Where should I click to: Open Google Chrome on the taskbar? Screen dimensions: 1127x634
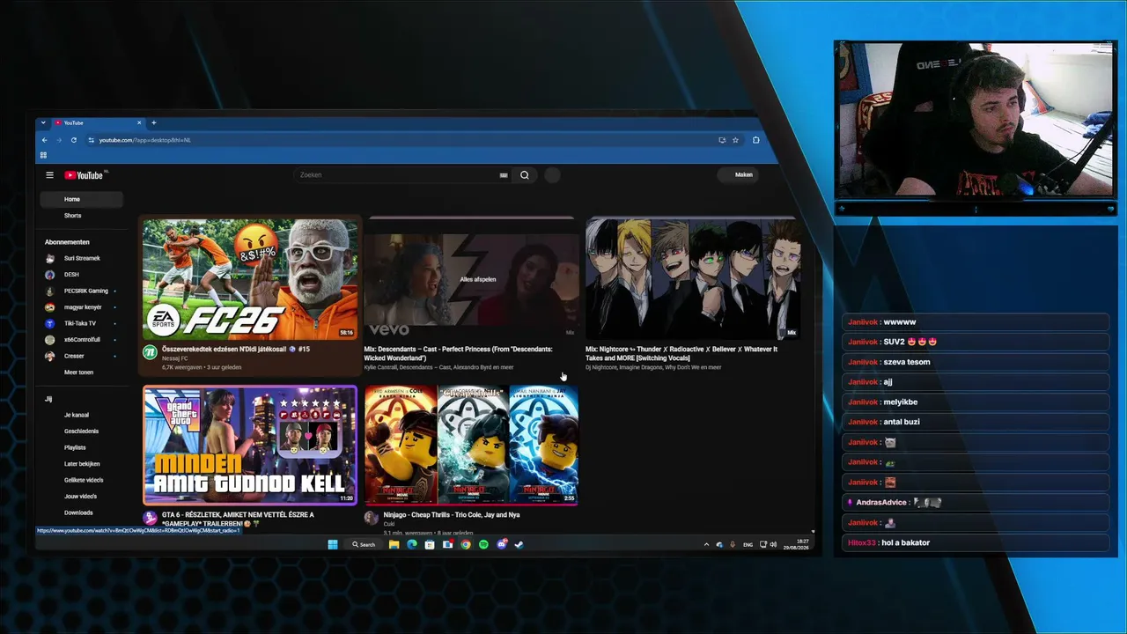tap(466, 544)
